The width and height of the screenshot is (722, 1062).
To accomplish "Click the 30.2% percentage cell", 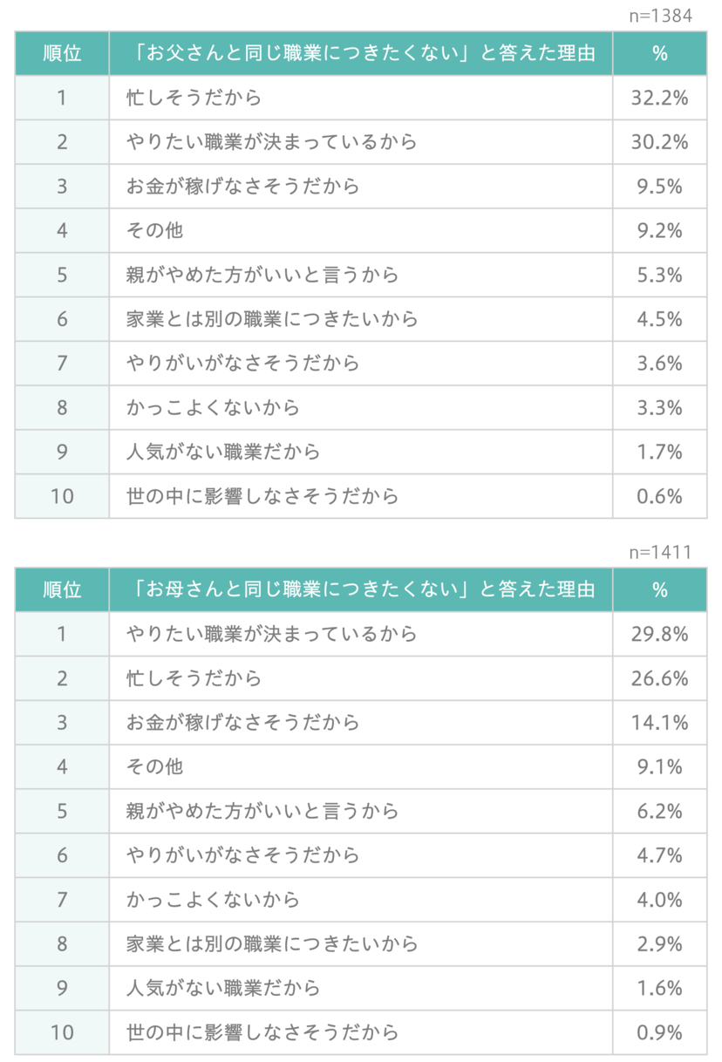I will coord(659,142).
